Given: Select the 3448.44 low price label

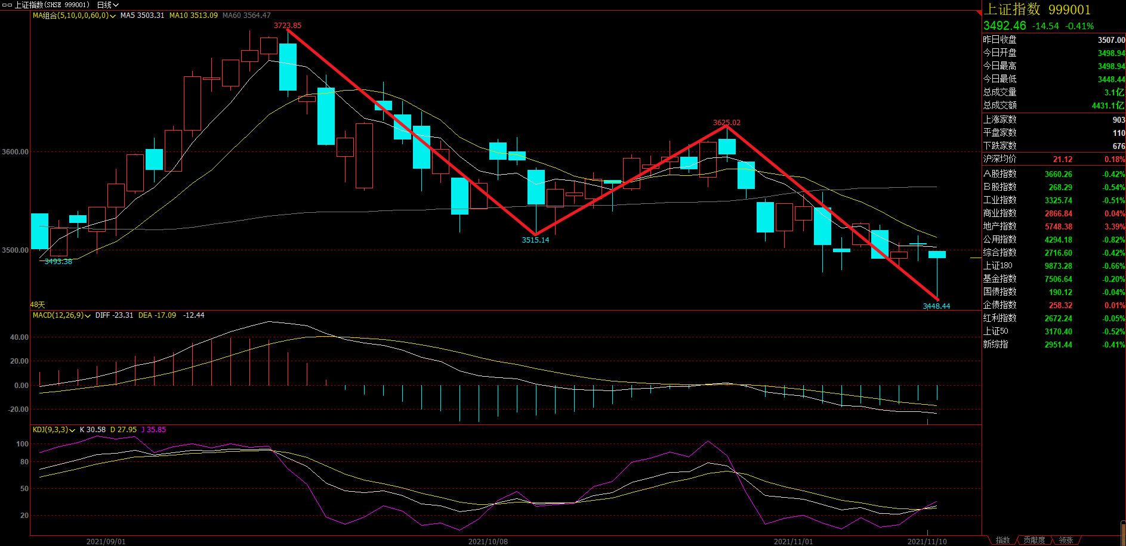Looking at the screenshot, I should point(936,306).
